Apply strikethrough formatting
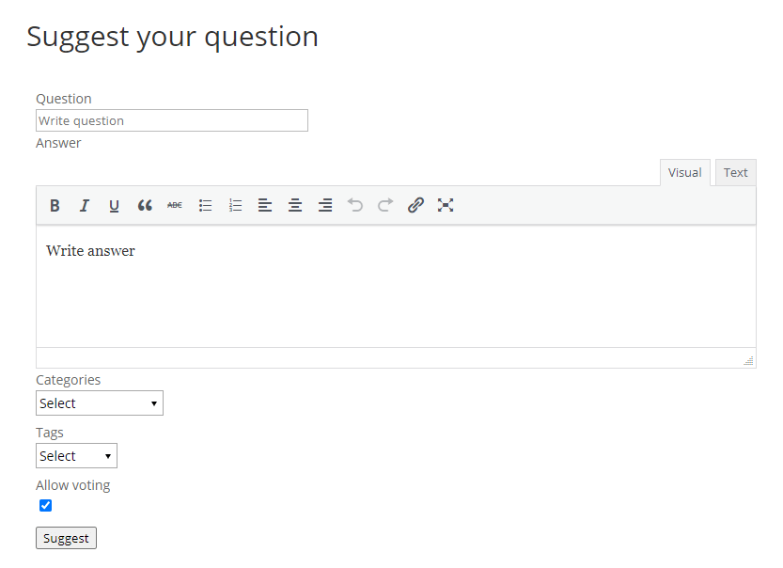Screen dimensions: 783x568 175,205
